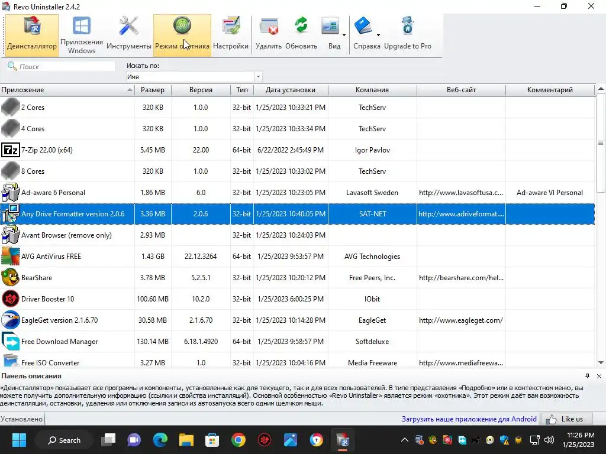
Task: Sort by Размер column header
Action: [153, 90]
